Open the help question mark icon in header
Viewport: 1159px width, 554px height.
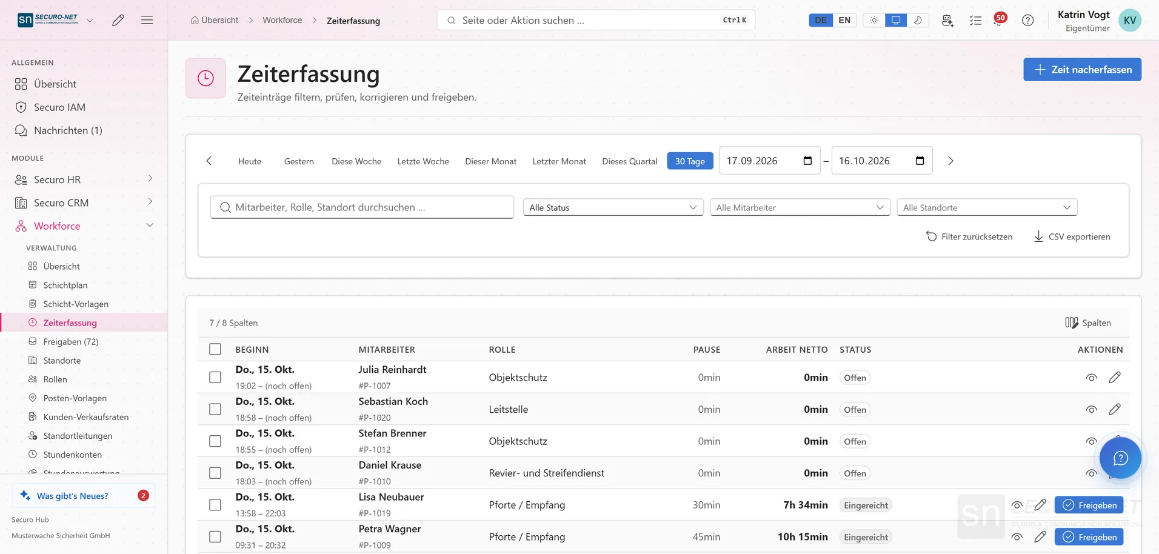(1027, 20)
